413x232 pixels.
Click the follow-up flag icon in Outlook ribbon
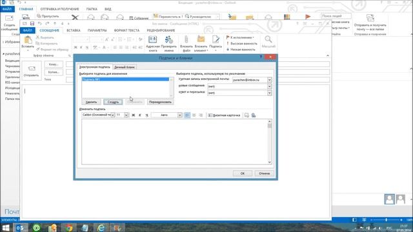[308, 17]
